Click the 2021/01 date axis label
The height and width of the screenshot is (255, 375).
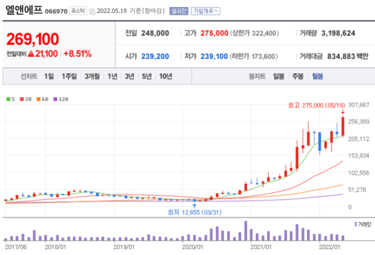[x=261, y=247]
